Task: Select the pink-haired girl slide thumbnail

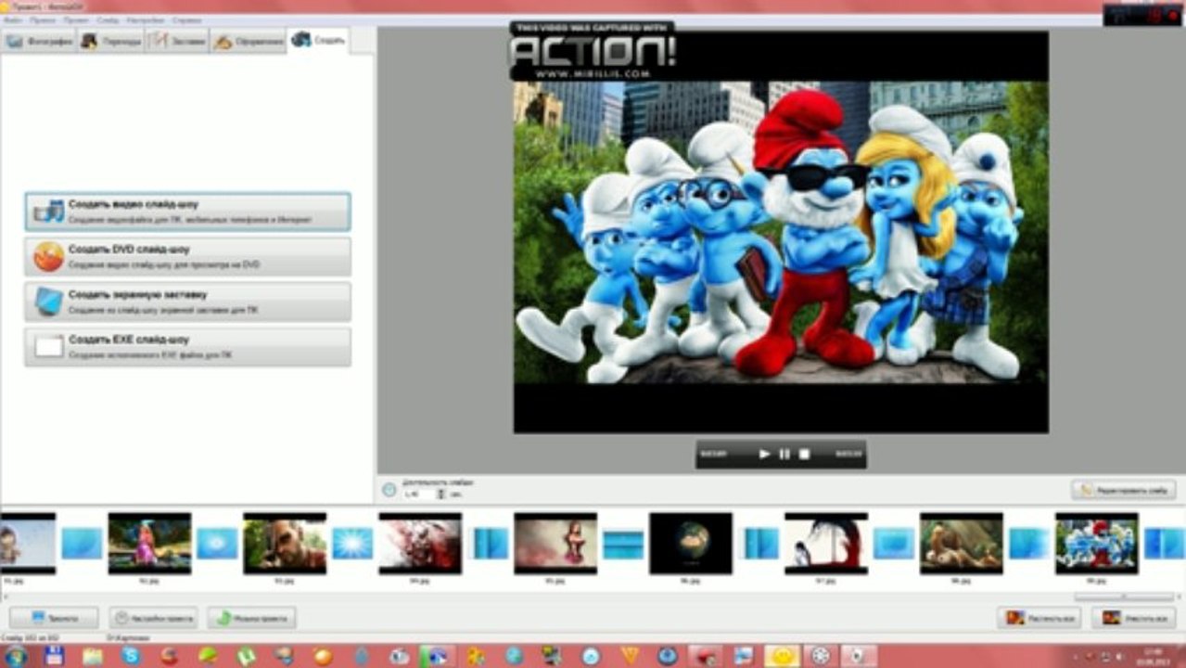Action: pos(149,543)
